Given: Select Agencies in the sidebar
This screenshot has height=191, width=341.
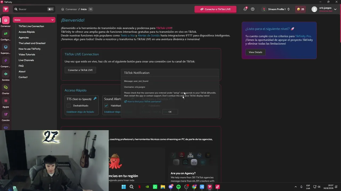Looking at the screenshot, I should [x=23, y=38].
